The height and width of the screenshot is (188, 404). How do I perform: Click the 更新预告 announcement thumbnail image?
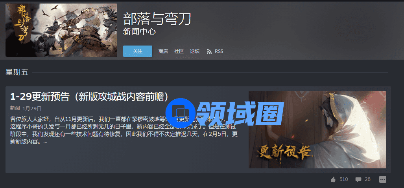317,130
